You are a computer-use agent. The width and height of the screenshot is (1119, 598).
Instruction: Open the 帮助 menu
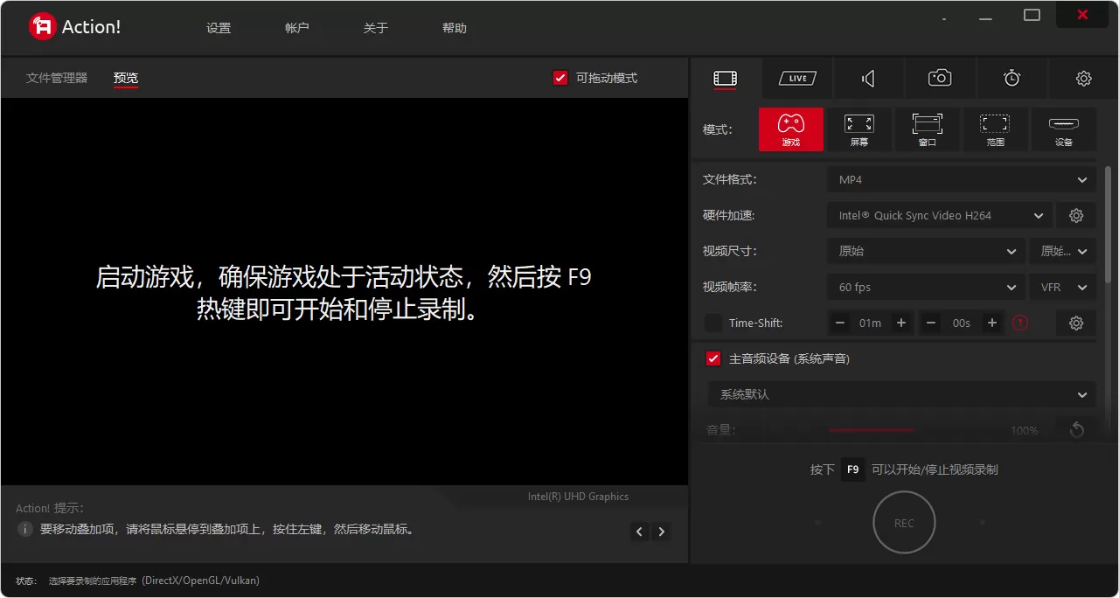point(454,27)
